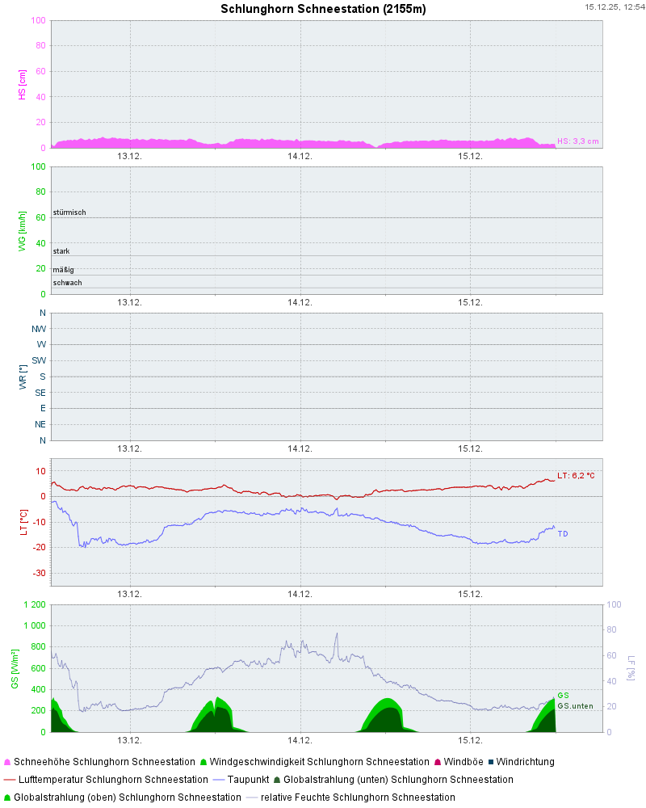Click the relative Feuchte legend line marker
The height and width of the screenshot is (808, 646).
(x=252, y=797)
